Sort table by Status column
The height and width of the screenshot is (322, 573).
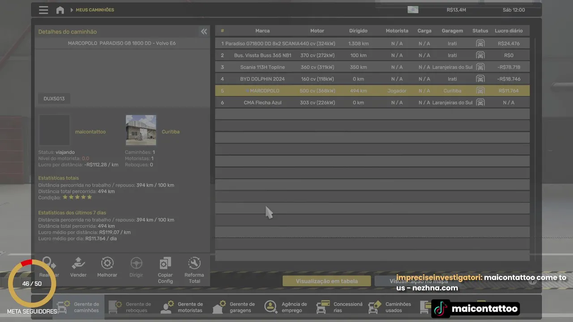click(480, 31)
